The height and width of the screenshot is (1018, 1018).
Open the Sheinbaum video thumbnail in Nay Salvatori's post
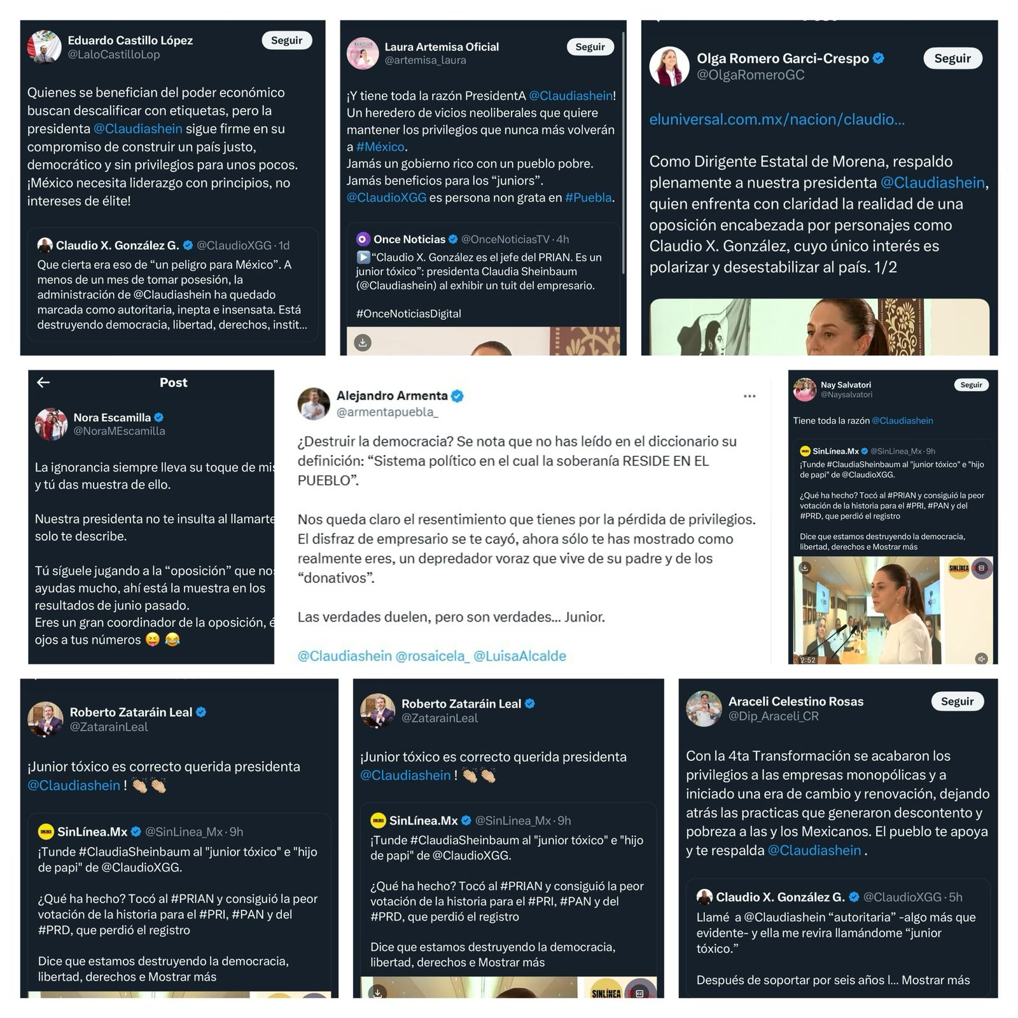click(x=893, y=610)
